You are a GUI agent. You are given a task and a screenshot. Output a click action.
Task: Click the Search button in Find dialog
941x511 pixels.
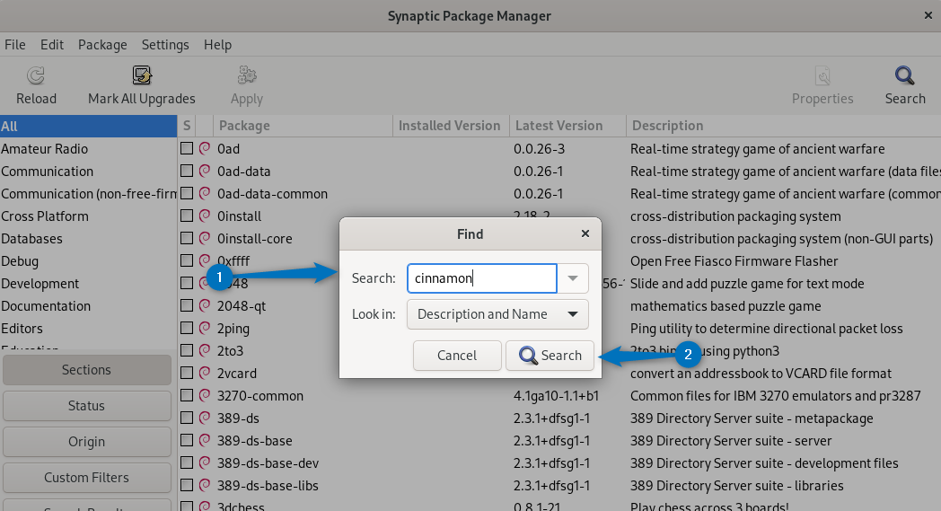[x=550, y=356]
